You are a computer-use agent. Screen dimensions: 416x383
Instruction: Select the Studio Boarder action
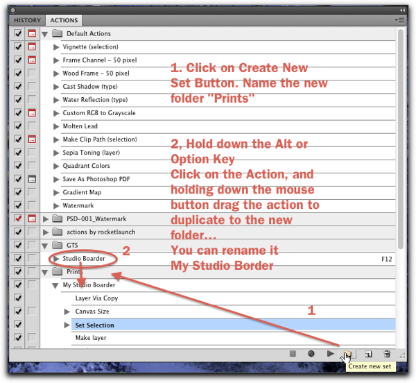(84, 258)
